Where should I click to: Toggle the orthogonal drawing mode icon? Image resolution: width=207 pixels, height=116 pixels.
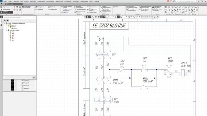115,17
